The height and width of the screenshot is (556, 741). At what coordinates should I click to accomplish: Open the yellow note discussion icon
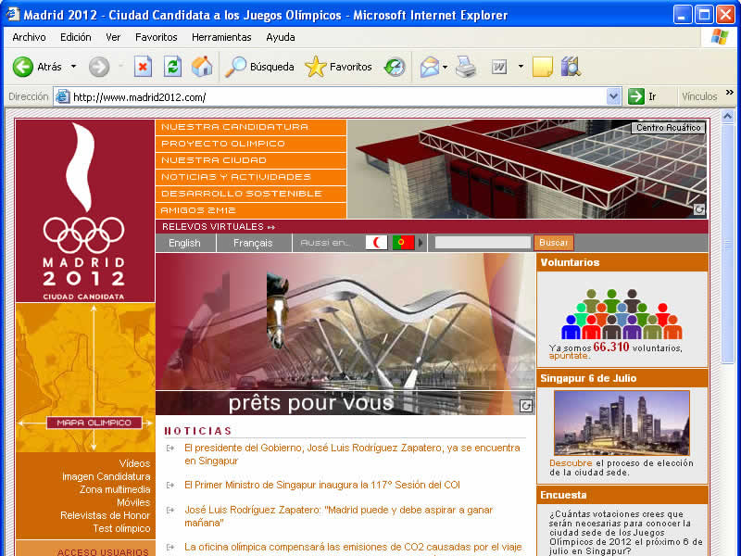tap(542, 67)
